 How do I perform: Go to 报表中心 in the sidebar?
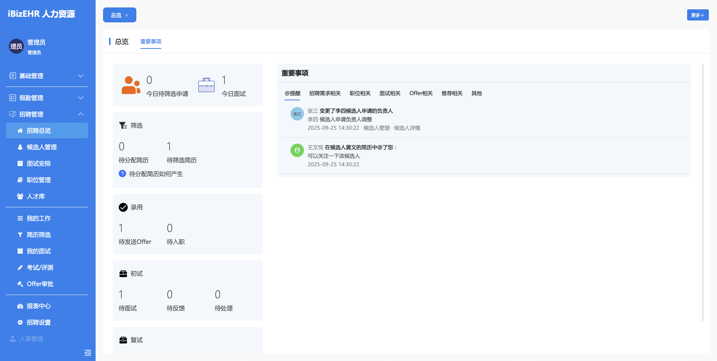(38, 306)
